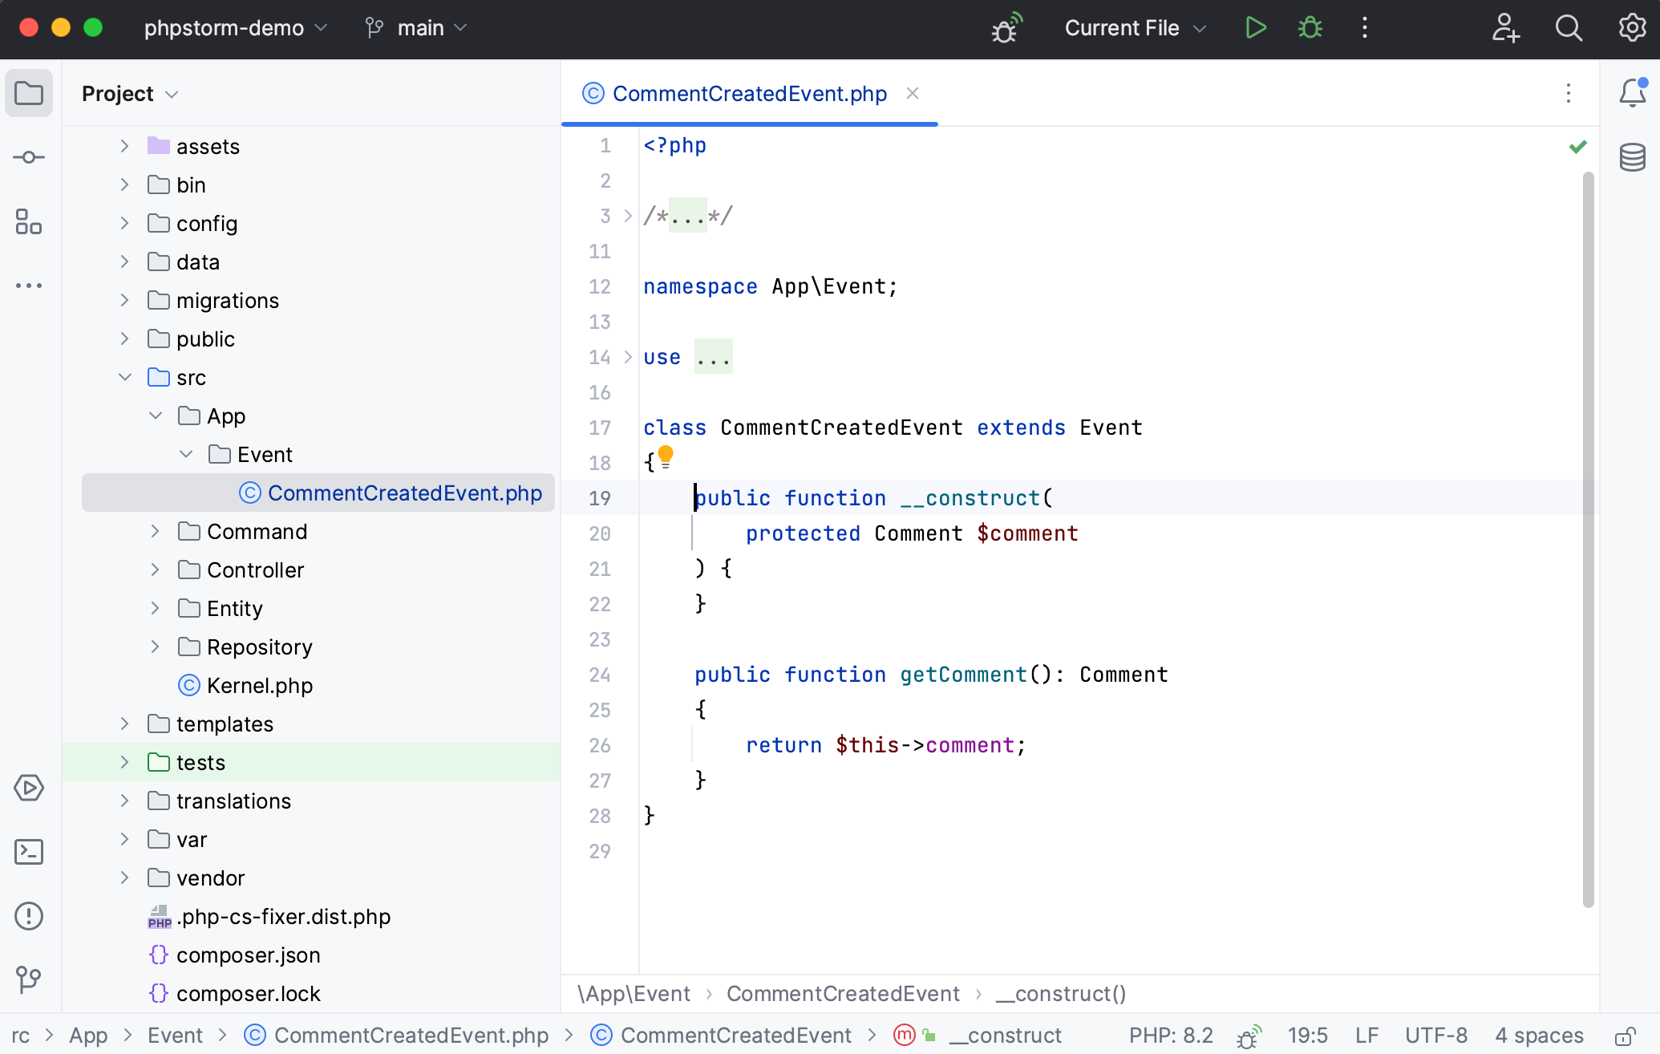The image size is (1660, 1054).
Task: Change 4 spaces indent setting
Action: tap(1540, 1036)
